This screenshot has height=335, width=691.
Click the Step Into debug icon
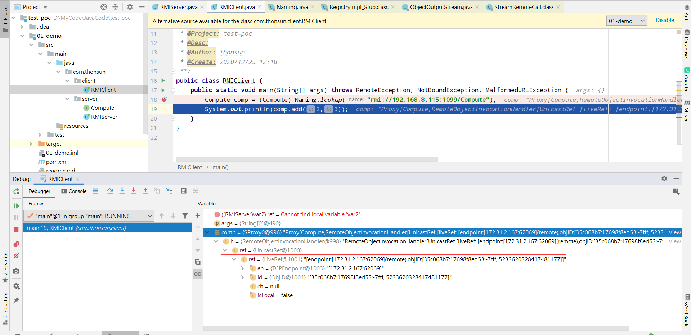pos(122,191)
